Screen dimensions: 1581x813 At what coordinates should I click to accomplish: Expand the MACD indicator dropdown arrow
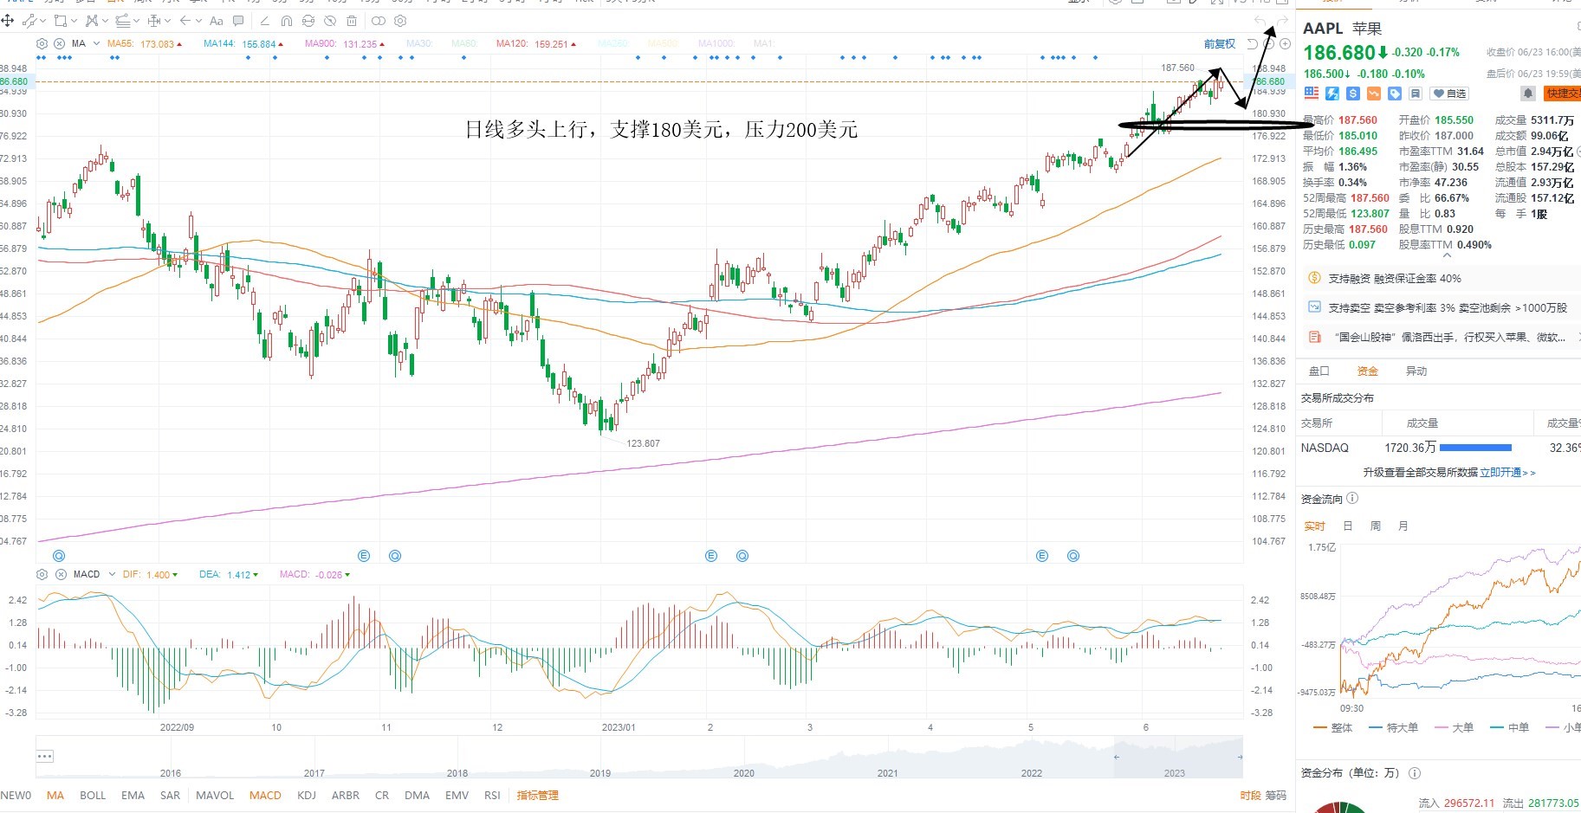[112, 574]
